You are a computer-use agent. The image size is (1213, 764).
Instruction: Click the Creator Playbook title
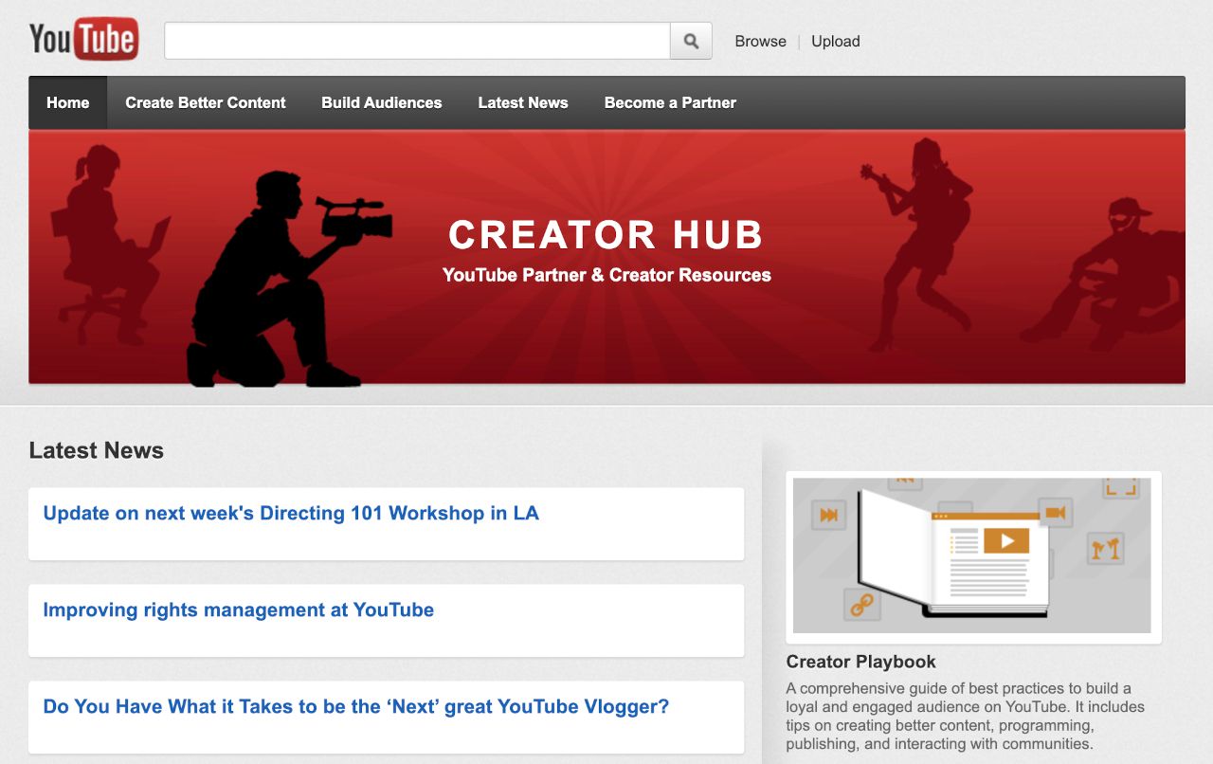click(860, 662)
